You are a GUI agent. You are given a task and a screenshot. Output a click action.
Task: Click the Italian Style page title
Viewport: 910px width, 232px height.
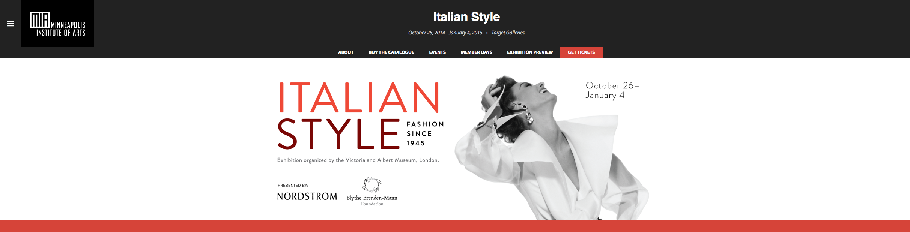466,17
